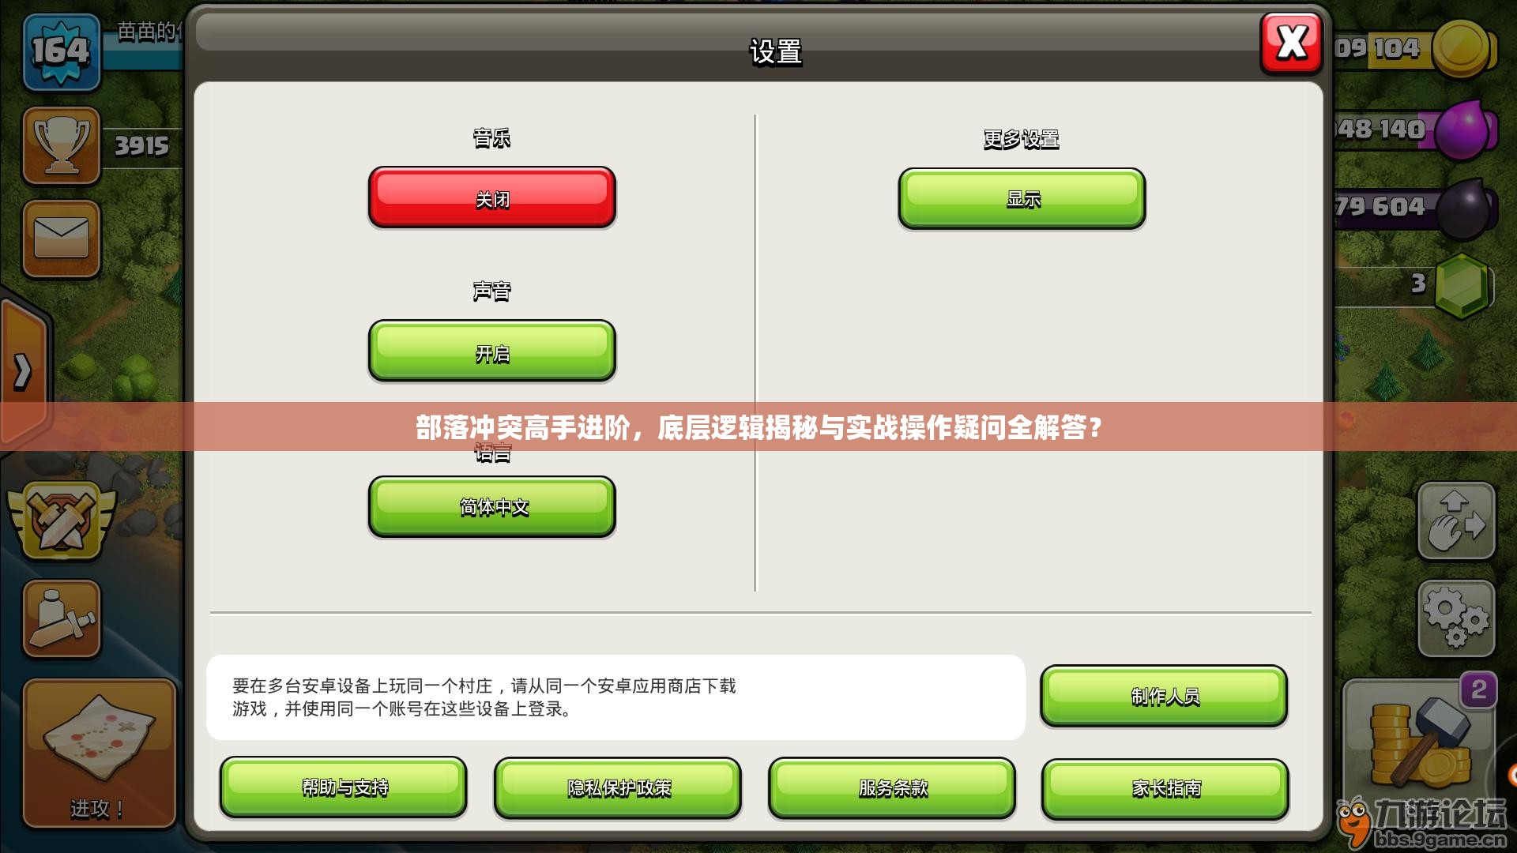Open the army overview sword icon
This screenshot has width=1517, height=853.
62,619
